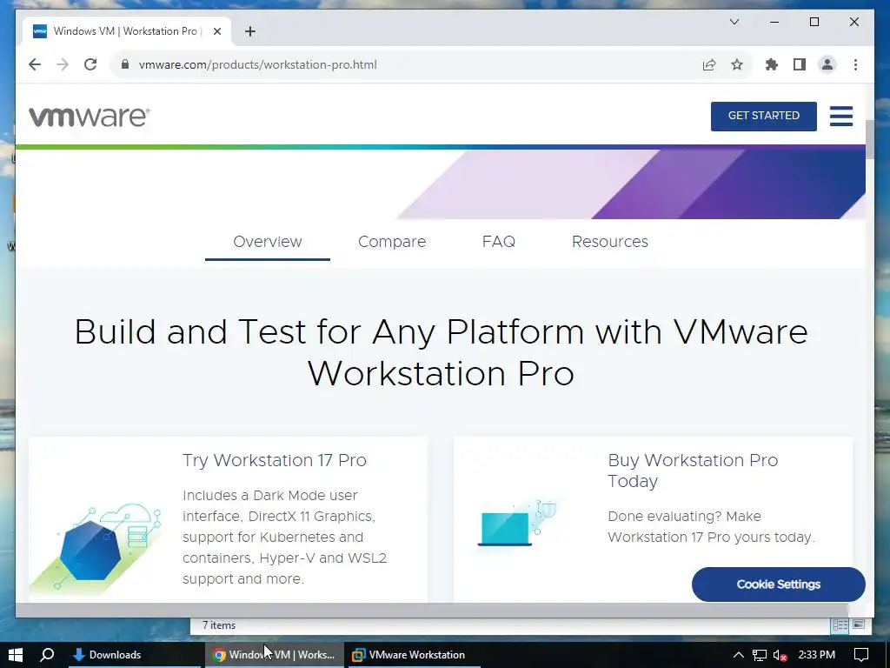Open Chrome extensions puzzle icon
Image resolution: width=890 pixels, height=668 pixels.
pyautogui.click(x=772, y=64)
